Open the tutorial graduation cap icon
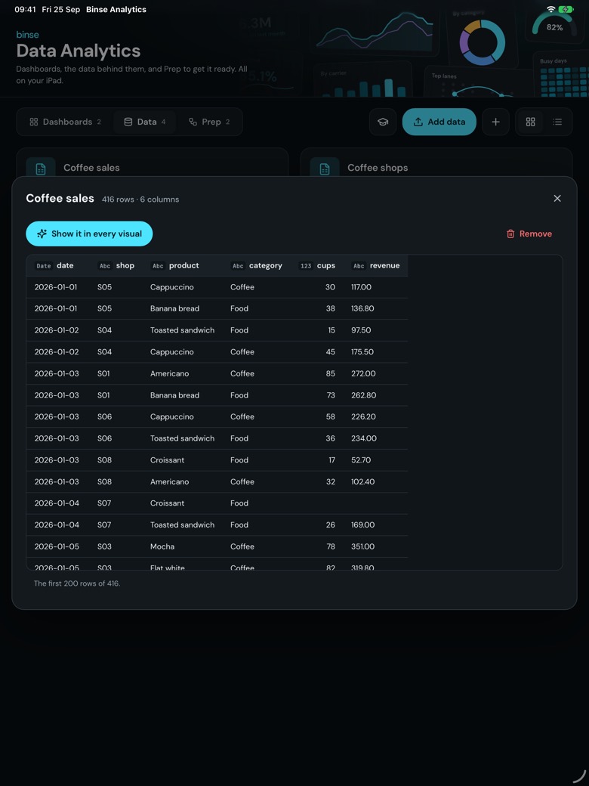The image size is (589, 786). [383, 122]
